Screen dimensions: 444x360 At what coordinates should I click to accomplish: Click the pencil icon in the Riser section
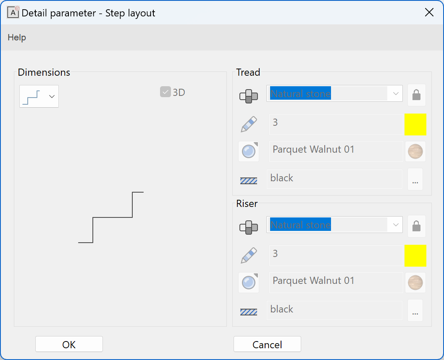point(250,255)
